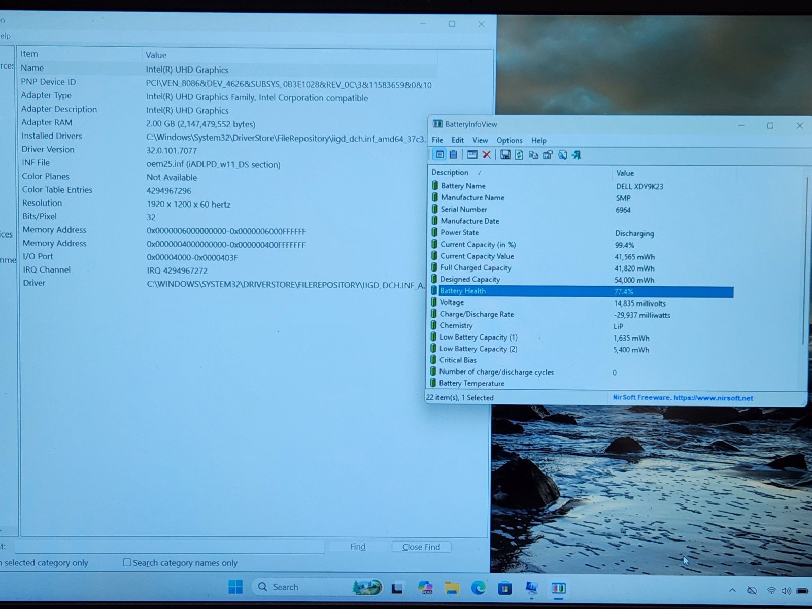Viewport: 812px width, 609px height.
Task: Select the Current Capacity (in %) row
Action: point(582,244)
